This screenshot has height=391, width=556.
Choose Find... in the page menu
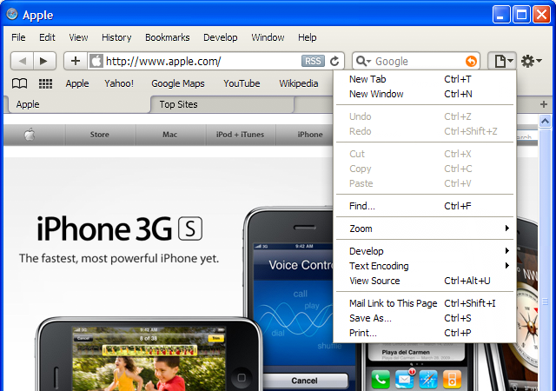click(425, 206)
